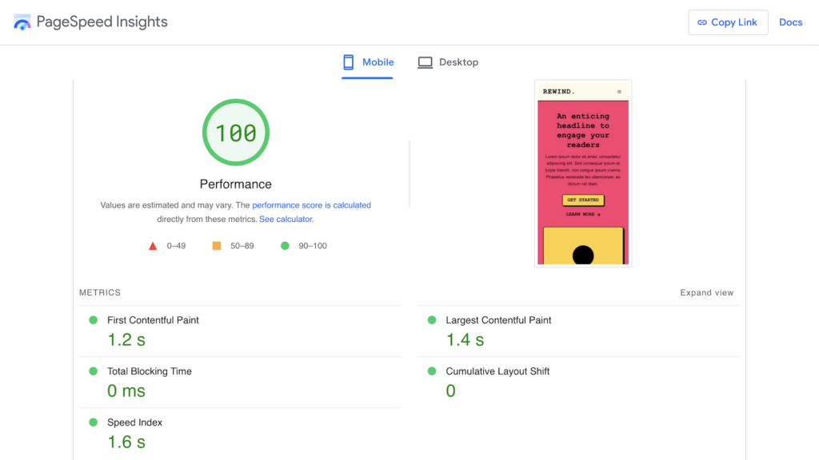Switch to the Mobile tab
Viewport: 819px width, 460px height.
[x=368, y=62]
